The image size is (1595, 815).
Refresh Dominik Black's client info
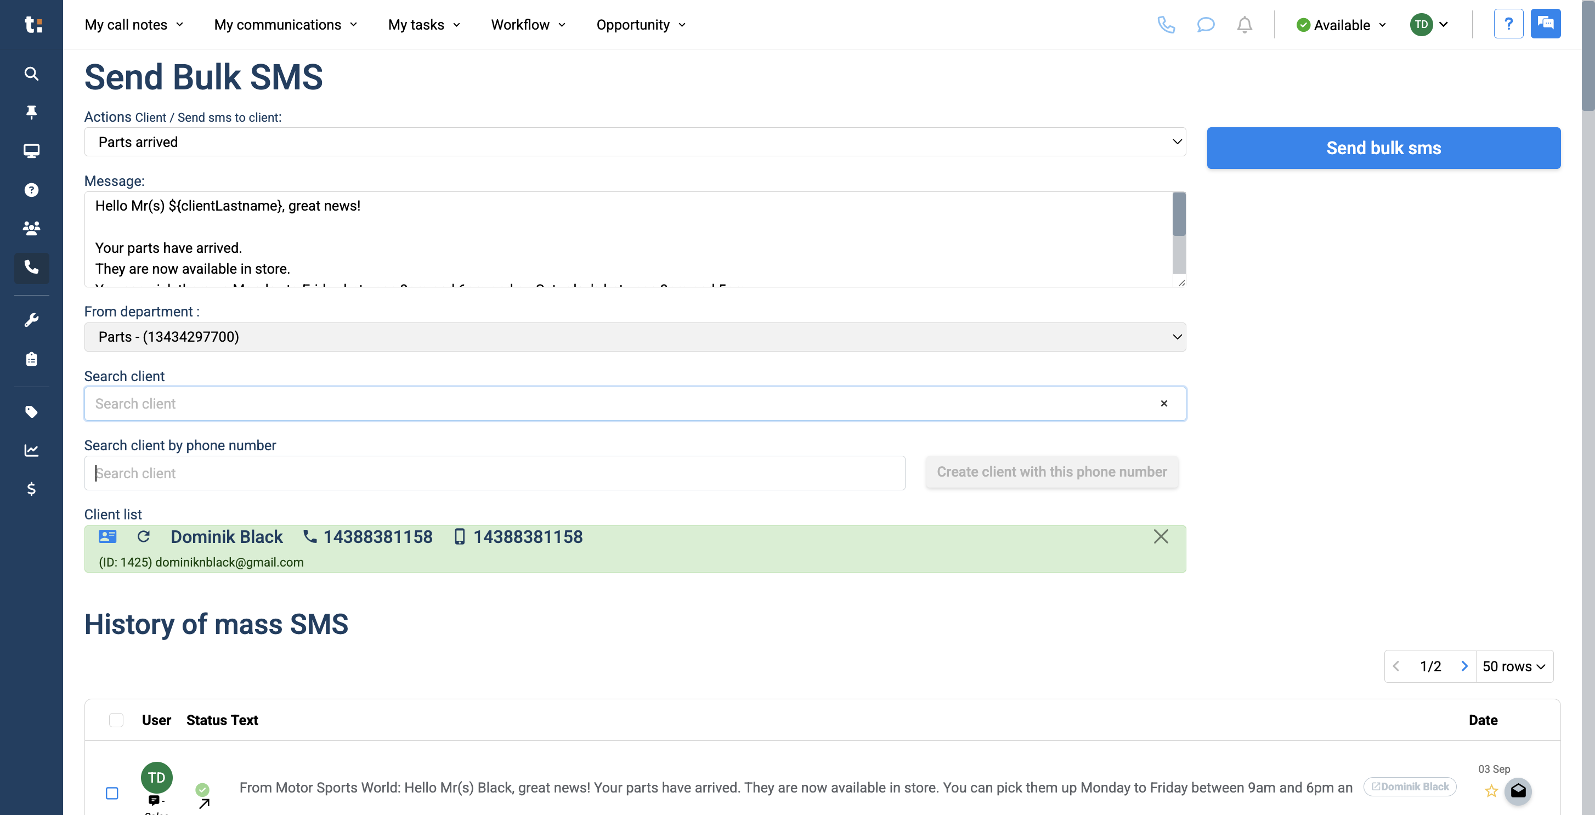coord(143,536)
